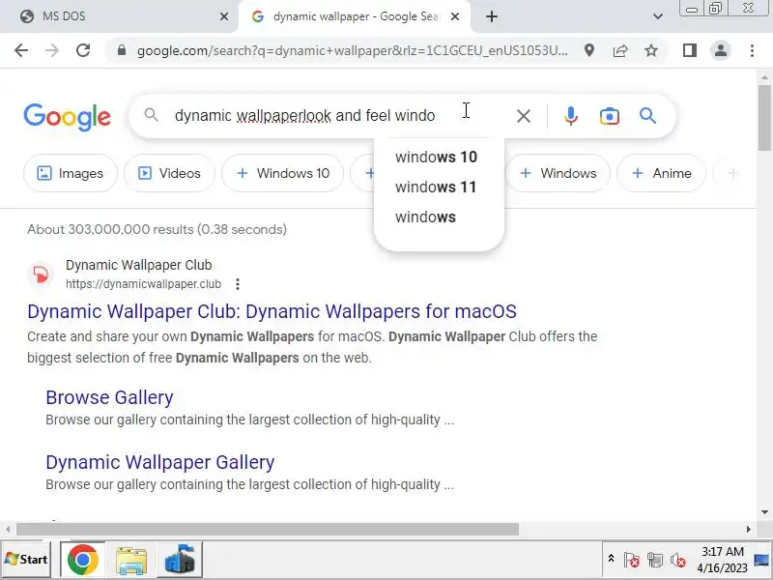
Task: Click the horizontal scrollbar left arrow
Action: click(x=8, y=529)
